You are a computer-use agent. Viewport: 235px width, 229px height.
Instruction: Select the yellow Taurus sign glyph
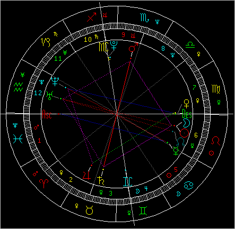89,210
